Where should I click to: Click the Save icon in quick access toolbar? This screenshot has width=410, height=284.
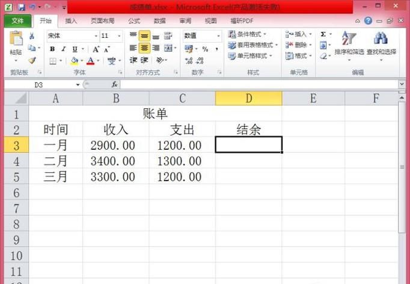tap(22, 7)
